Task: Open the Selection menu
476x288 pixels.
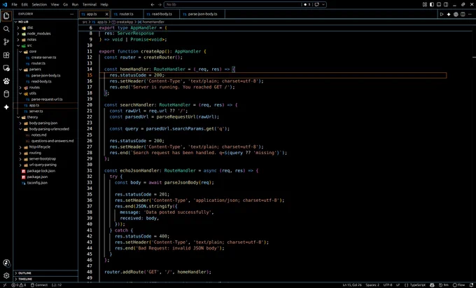Action: click(x=39, y=5)
